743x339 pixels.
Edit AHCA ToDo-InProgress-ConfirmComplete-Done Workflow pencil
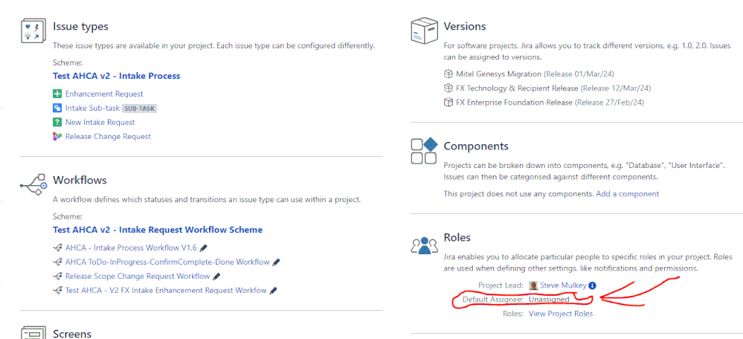[277, 262]
